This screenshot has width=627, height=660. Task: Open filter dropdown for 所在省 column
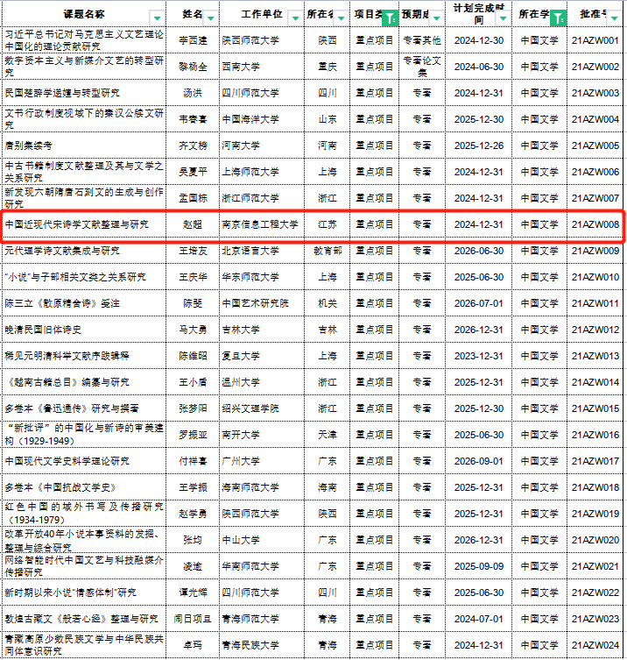tap(342, 17)
